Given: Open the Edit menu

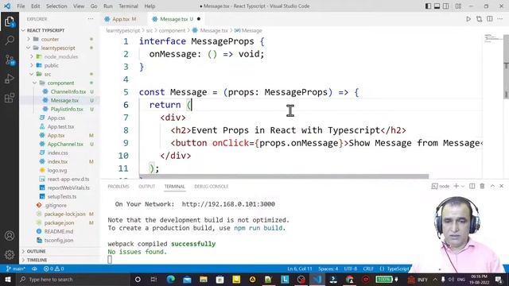Looking at the screenshot, I should 35,6.
